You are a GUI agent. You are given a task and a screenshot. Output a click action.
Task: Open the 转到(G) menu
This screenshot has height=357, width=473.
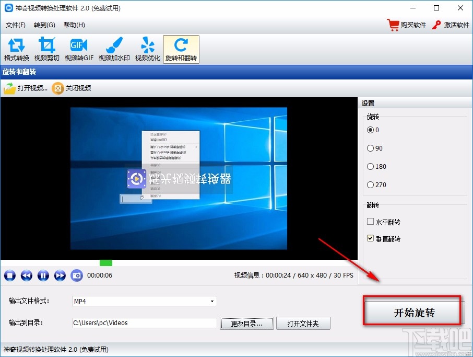44,25
